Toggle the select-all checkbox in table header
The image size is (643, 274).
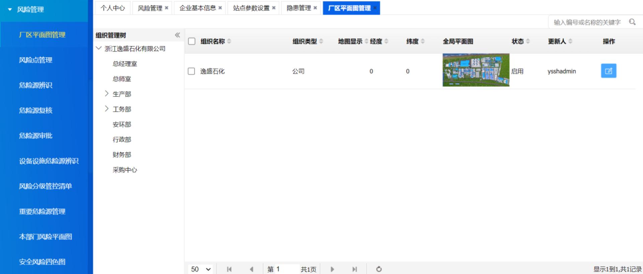click(192, 41)
